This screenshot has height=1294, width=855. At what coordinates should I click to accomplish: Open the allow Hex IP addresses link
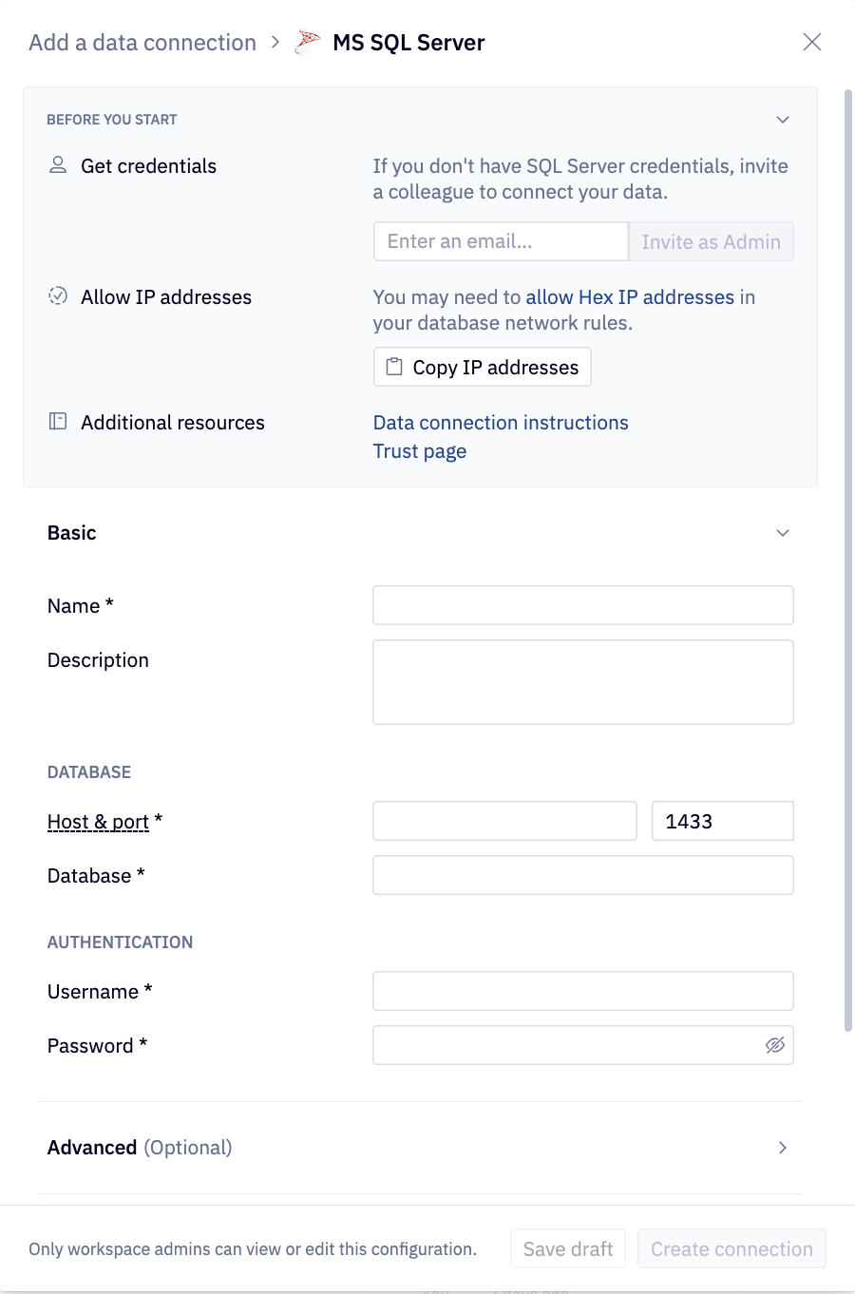pos(630,297)
